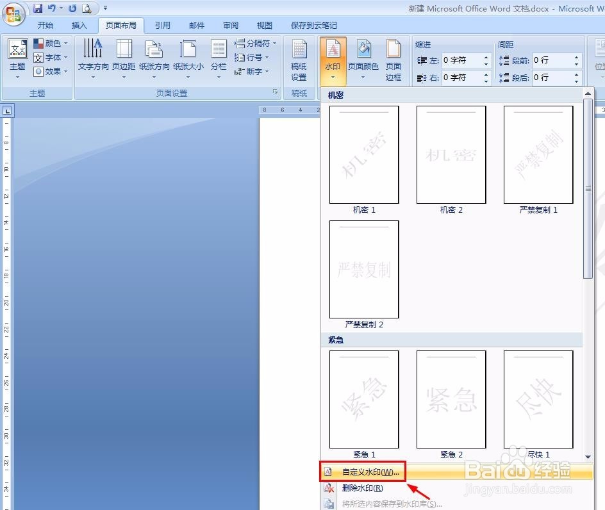Switch to the 引用 tab
Screen dimensions: 605x510
(x=162, y=26)
